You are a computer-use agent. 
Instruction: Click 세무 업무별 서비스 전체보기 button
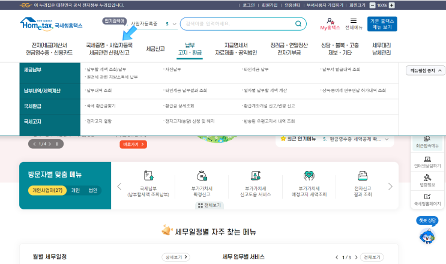tap(372, 257)
